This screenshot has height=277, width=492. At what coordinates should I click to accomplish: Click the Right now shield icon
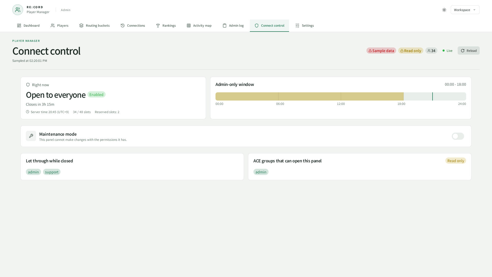pyautogui.click(x=28, y=85)
